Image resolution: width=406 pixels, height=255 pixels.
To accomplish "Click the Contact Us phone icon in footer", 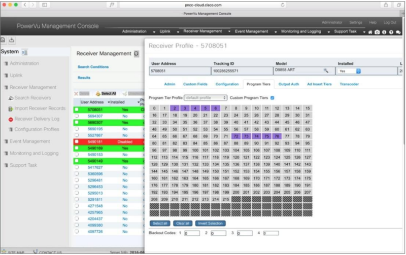I will [x=36, y=251].
